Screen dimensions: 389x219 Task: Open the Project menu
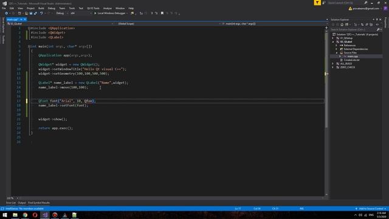[30, 8]
